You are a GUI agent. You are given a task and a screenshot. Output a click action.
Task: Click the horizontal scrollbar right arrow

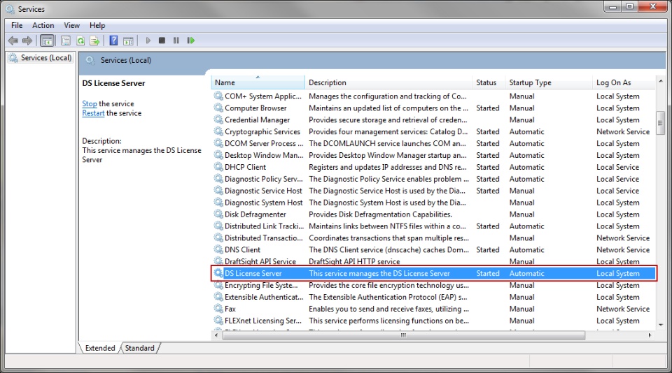pyautogui.click(x=650, y=335)
